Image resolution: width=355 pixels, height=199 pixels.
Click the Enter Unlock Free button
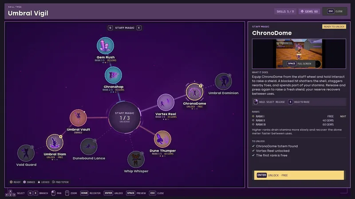tap(299, 175)
